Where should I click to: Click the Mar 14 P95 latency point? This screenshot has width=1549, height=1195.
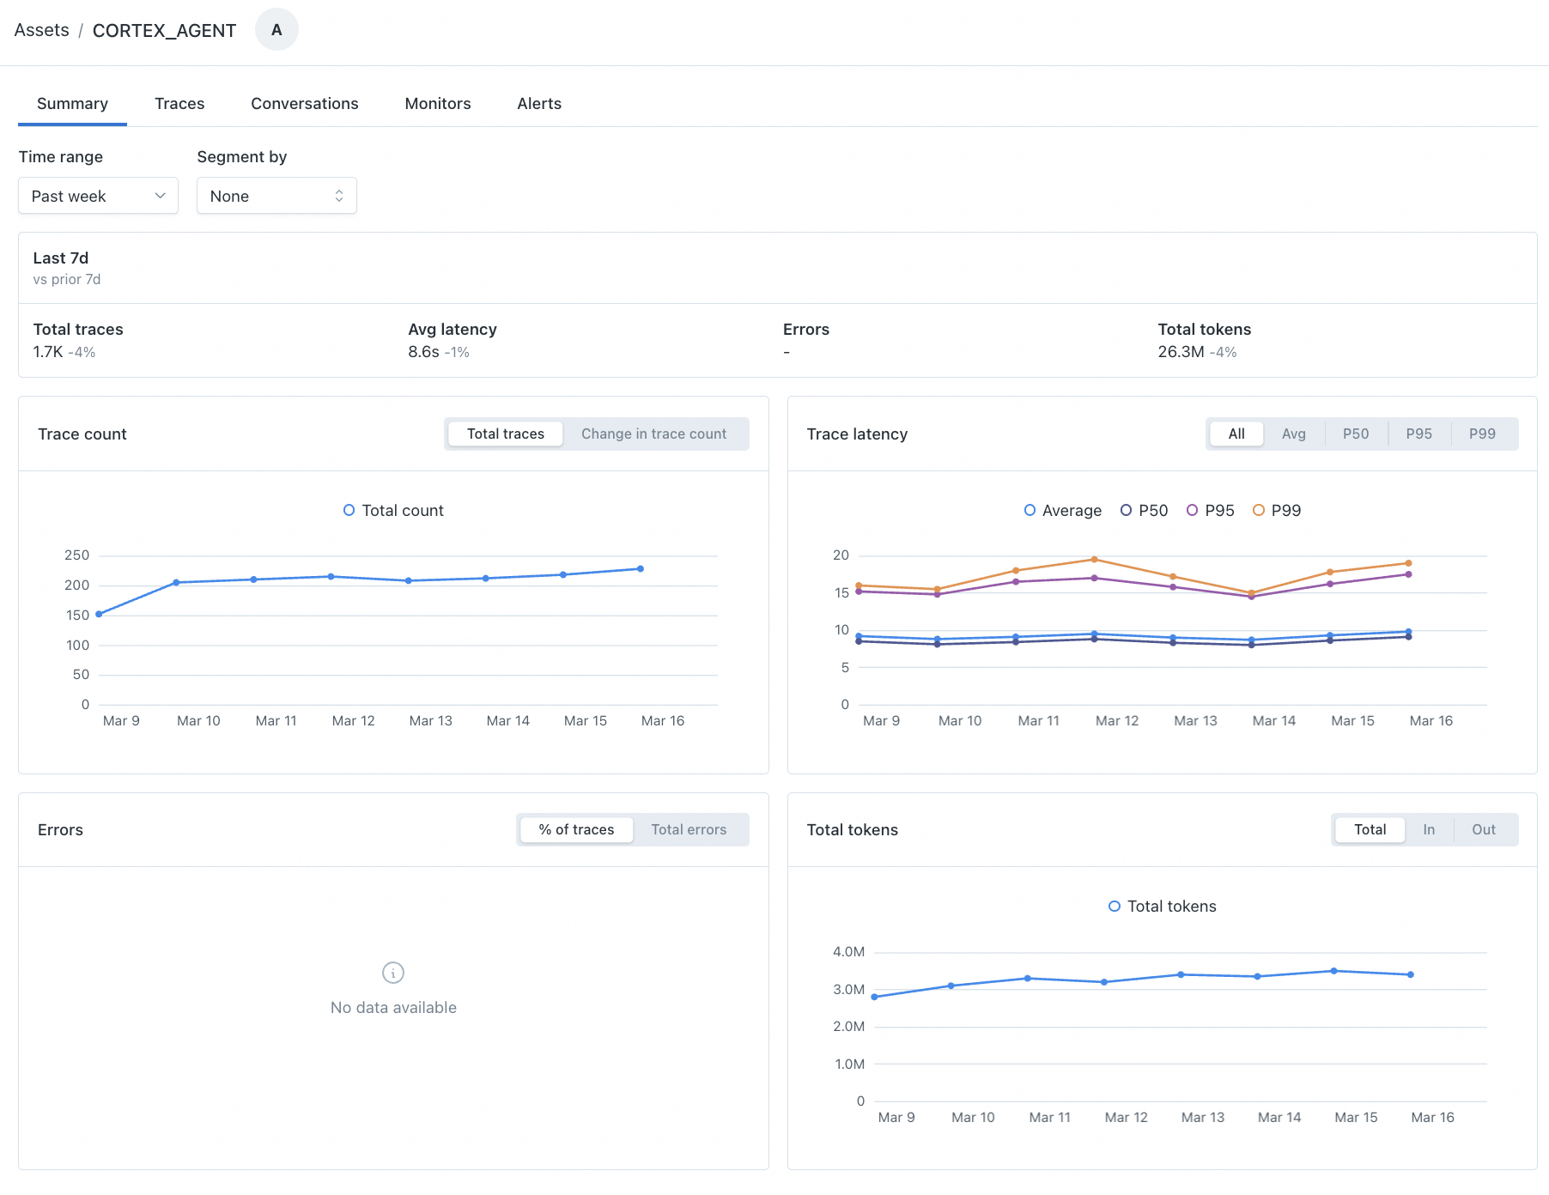tap(1251, 597)
